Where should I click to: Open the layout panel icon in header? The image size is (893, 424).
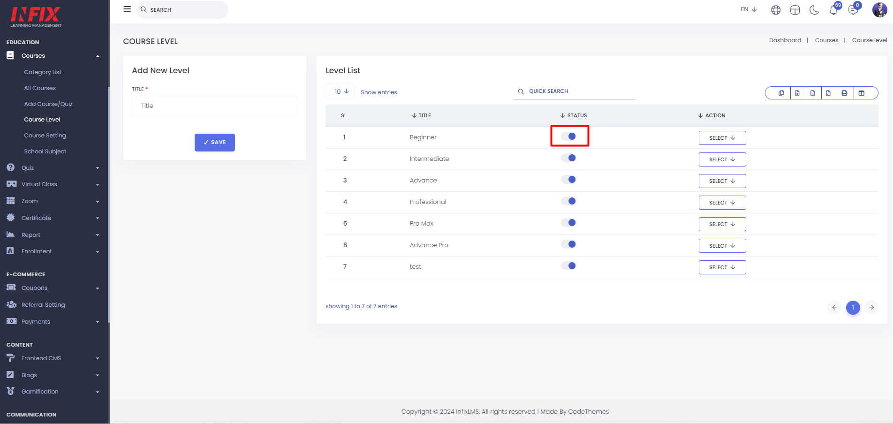[x=795, y=10]
